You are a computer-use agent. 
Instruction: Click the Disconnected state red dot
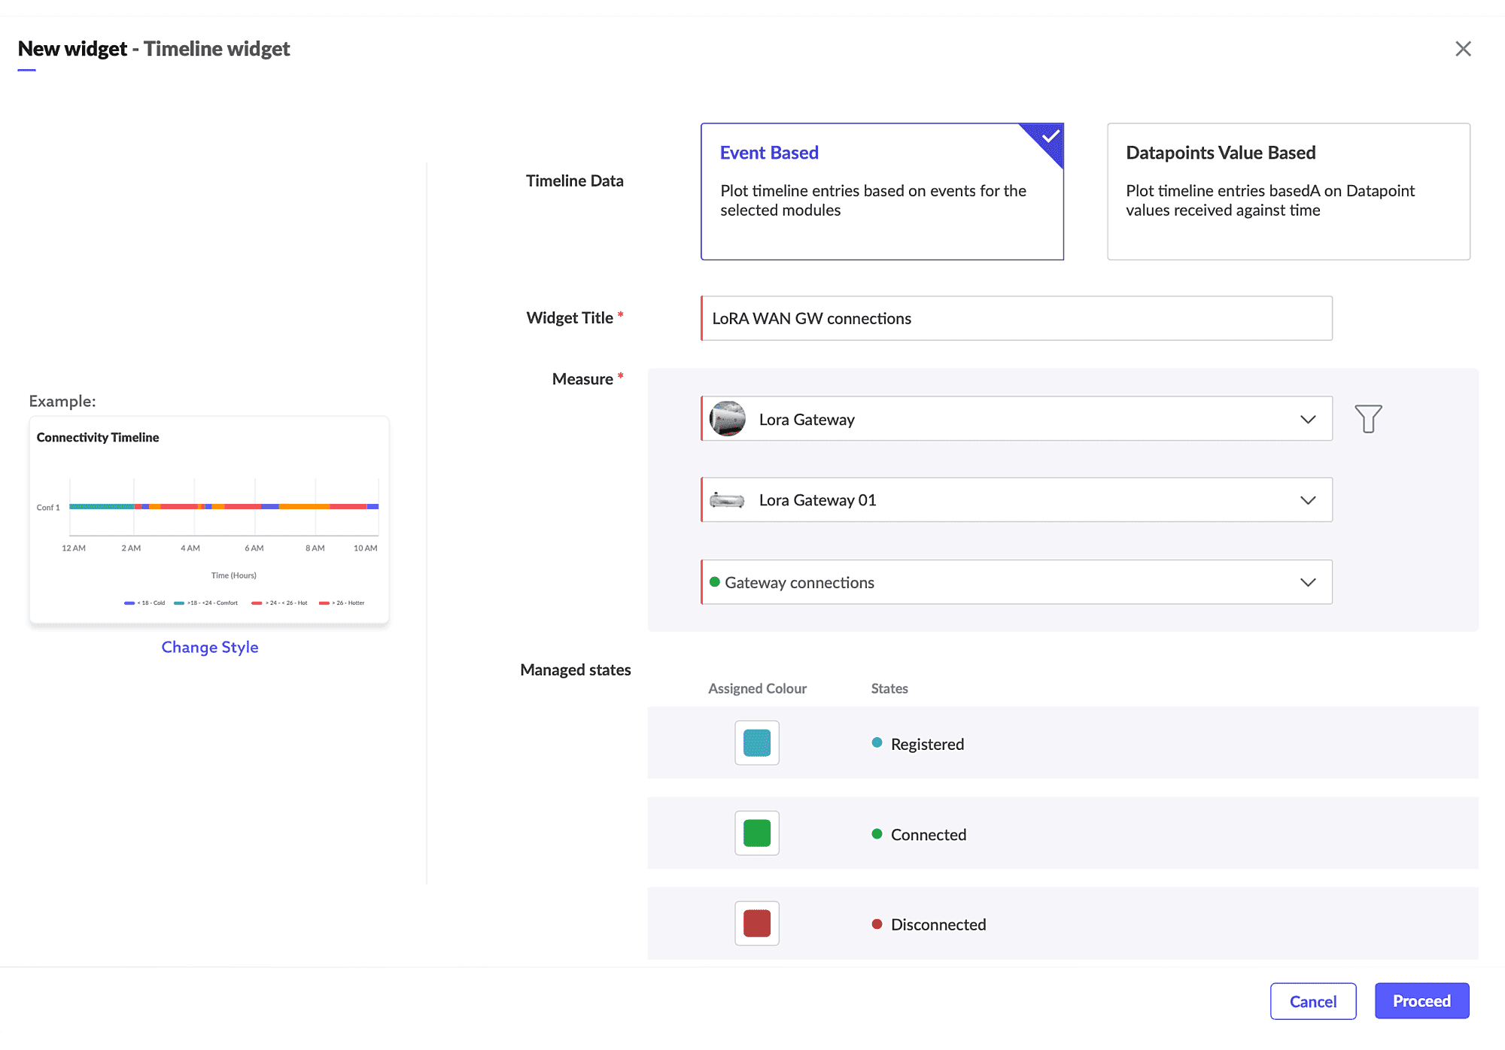(x=877, y=924)
